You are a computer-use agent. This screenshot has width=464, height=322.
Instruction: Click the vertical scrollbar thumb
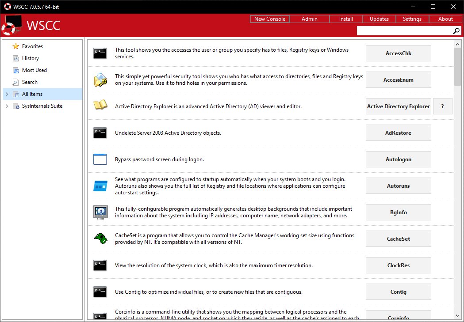457,67
